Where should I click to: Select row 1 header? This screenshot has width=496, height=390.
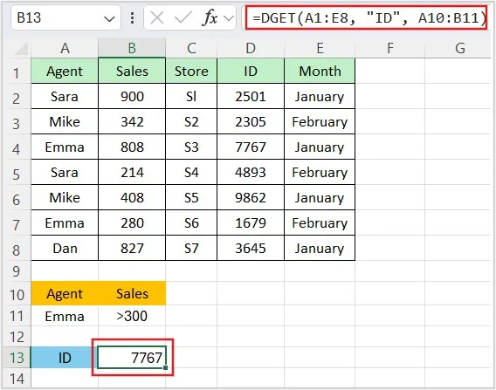coord(17,72)
